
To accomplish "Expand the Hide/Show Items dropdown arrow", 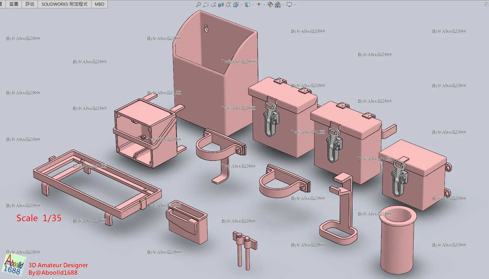I will [264, 5].
